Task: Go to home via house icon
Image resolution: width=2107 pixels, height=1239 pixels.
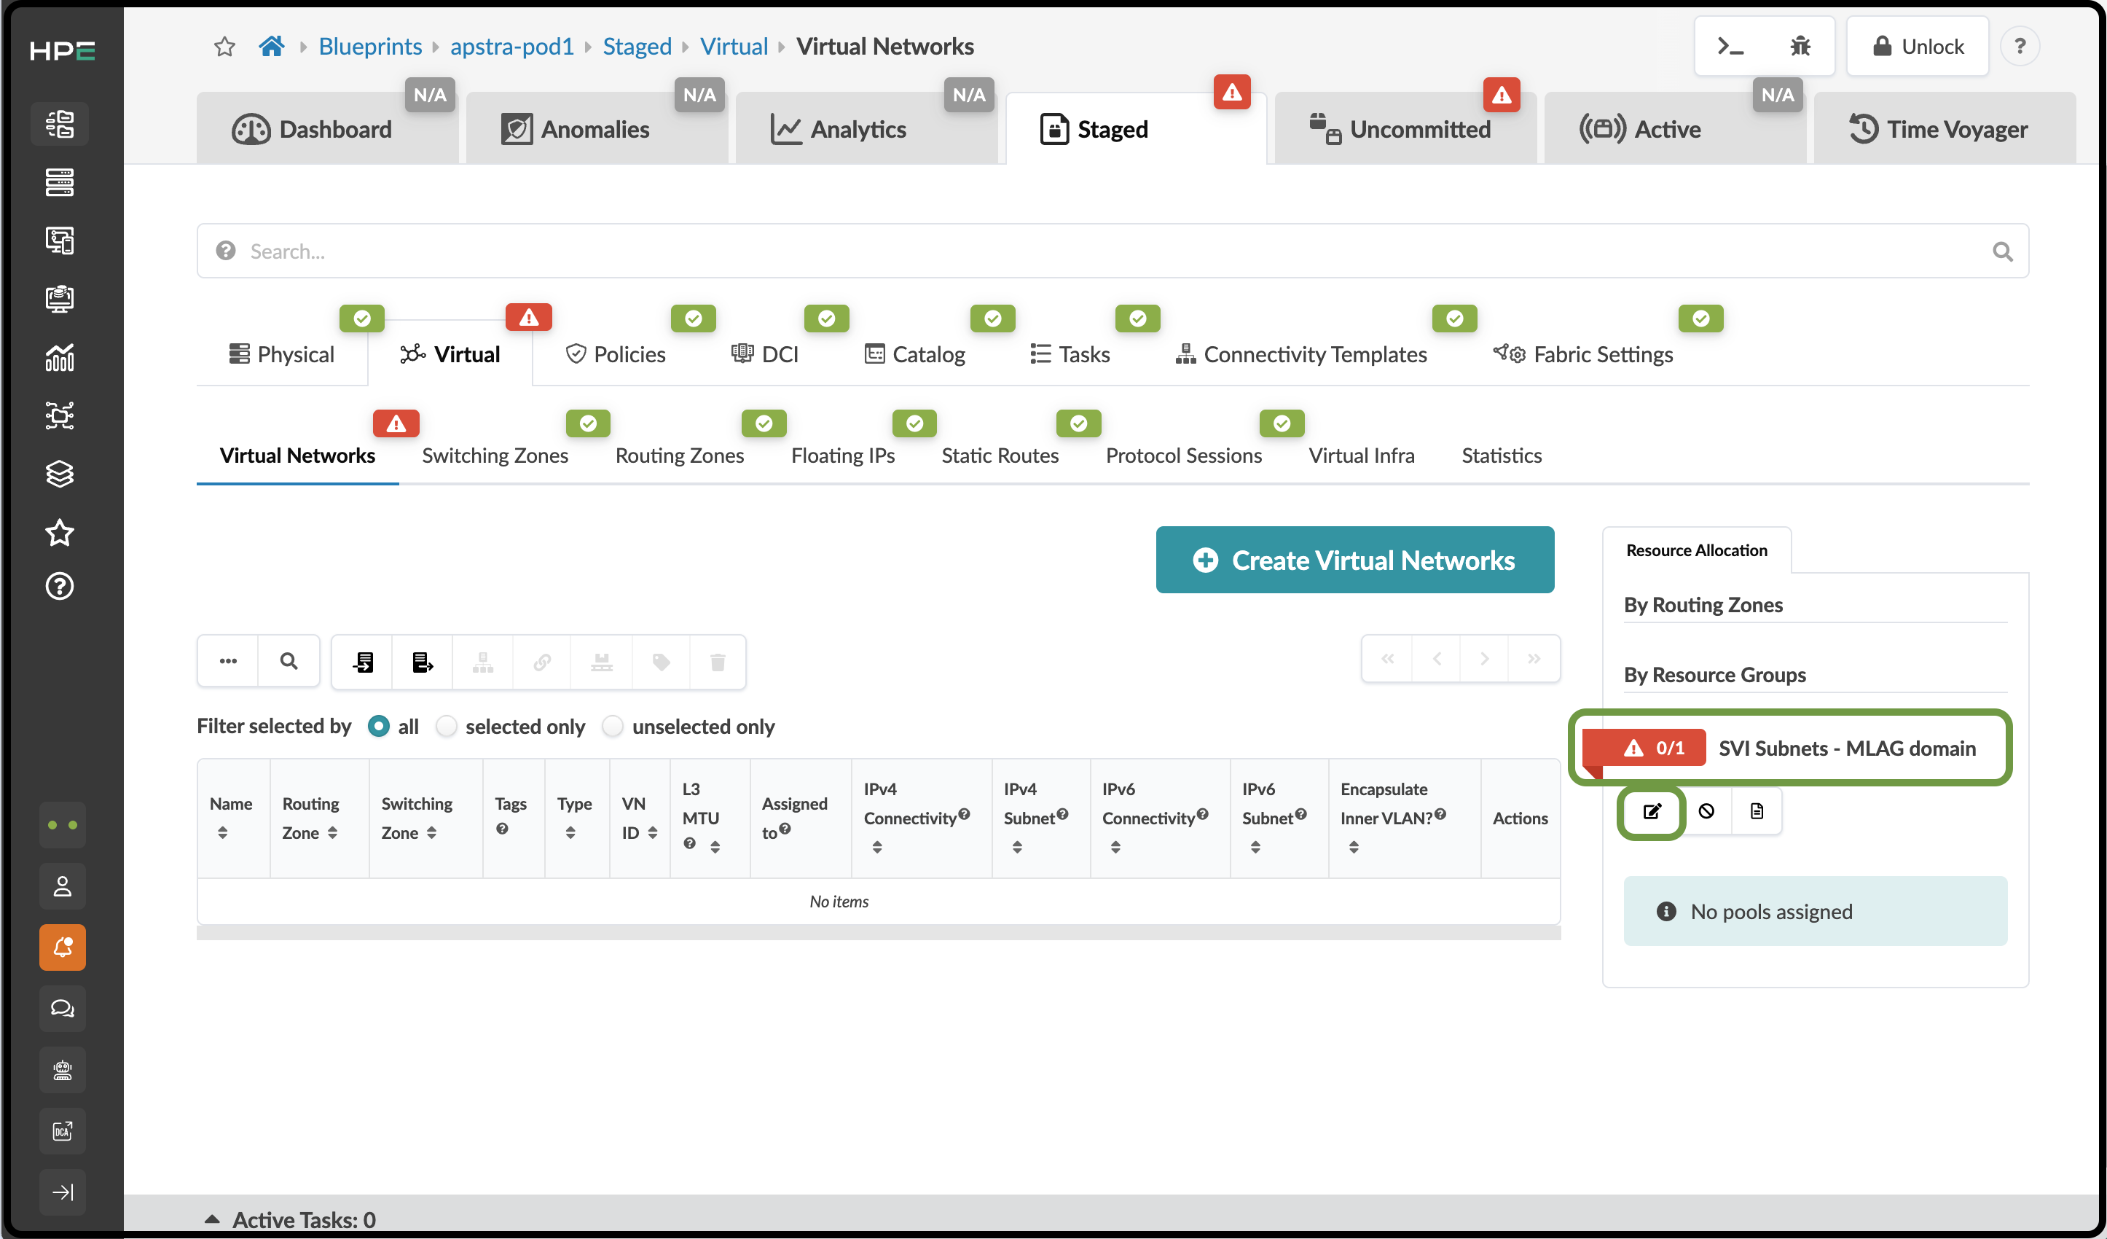Action: coord(271,46)
